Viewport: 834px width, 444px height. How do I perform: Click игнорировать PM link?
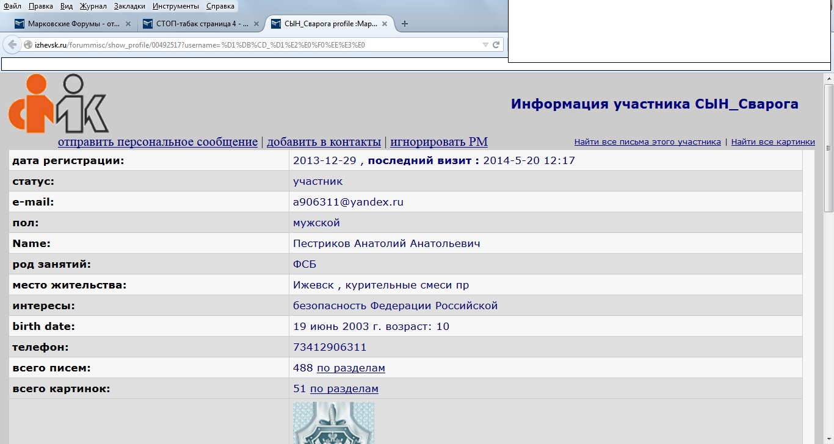[439, 142]
